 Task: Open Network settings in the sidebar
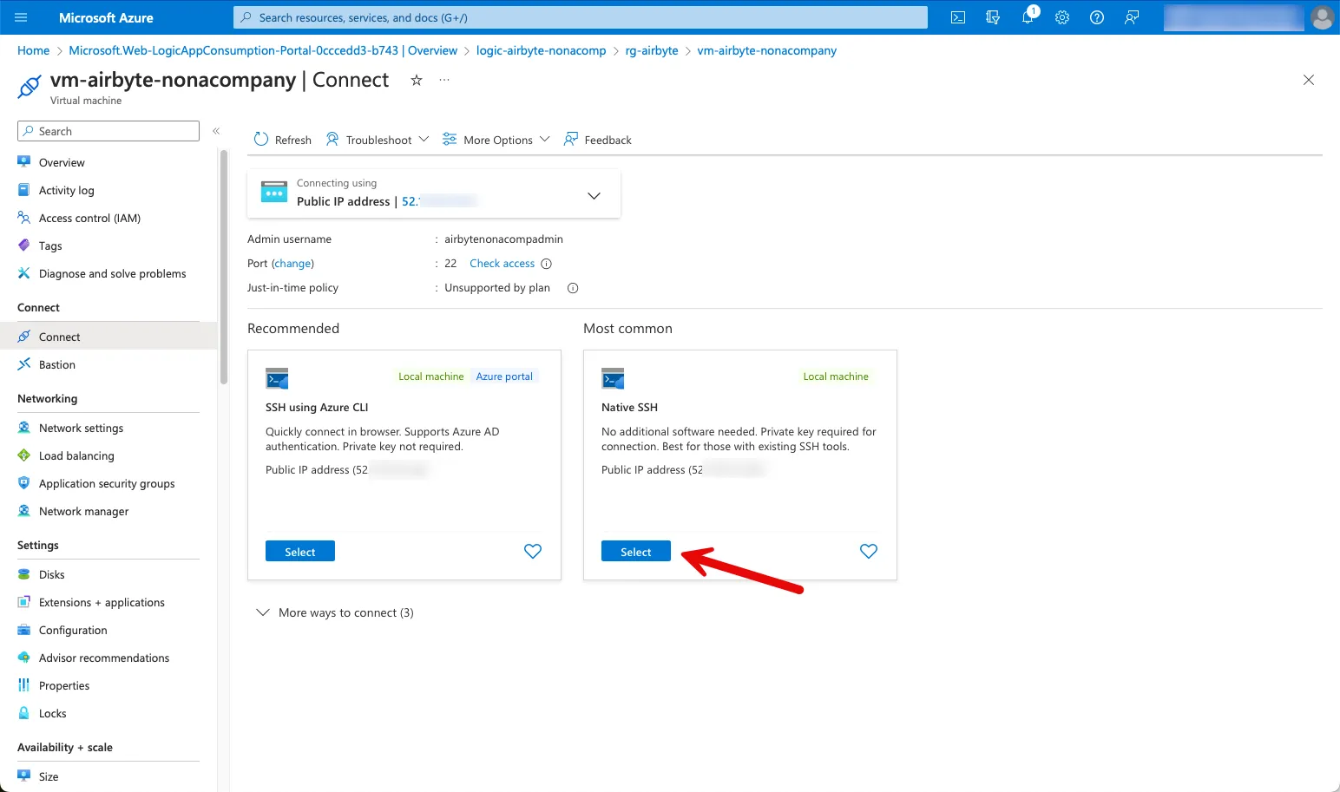(81, 428)
